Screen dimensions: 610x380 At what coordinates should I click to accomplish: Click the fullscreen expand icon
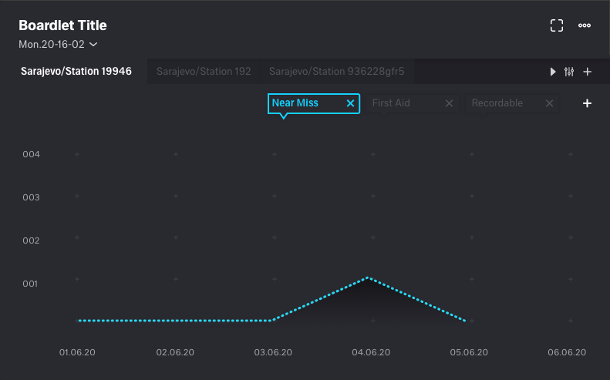[557, 25]
